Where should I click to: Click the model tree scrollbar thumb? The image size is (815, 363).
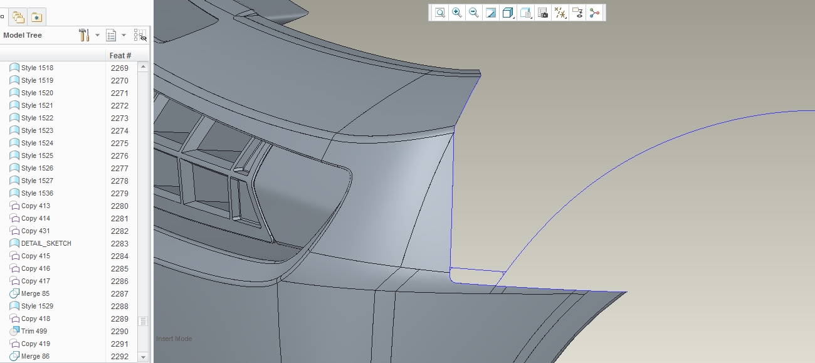(x=143, y=321)
